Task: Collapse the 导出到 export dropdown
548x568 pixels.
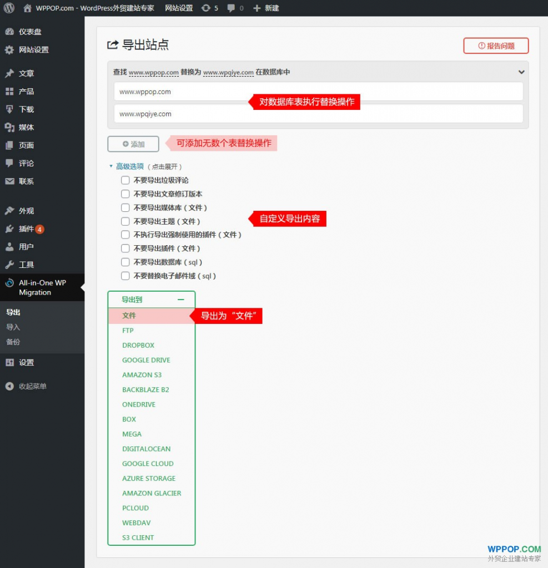Action: (180, 300)
